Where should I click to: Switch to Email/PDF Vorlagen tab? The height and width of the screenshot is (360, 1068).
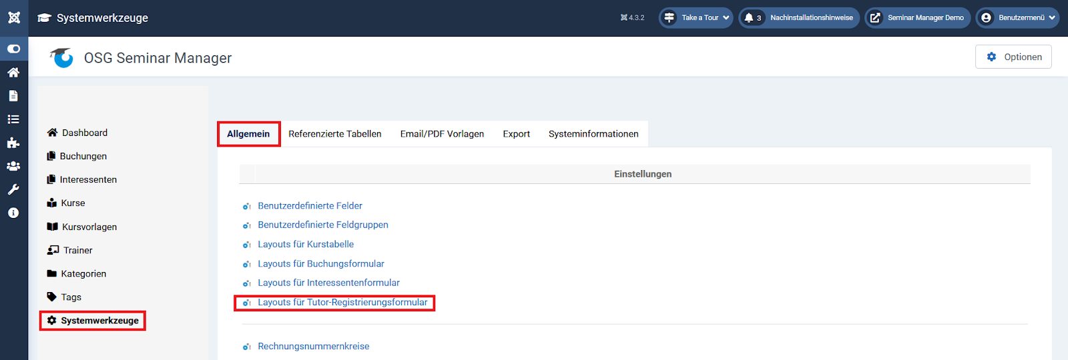click(x=442, y=134)
